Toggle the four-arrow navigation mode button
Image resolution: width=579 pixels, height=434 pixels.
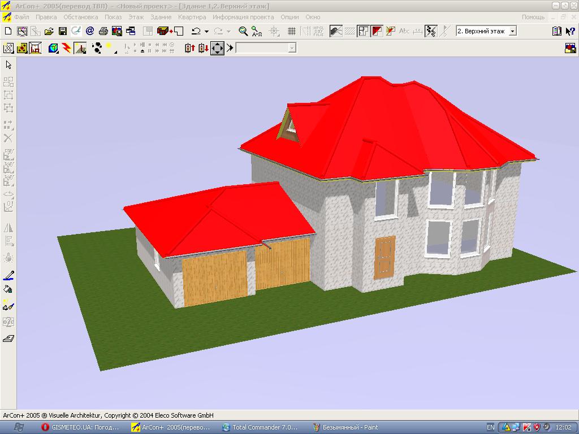point(218,49)
